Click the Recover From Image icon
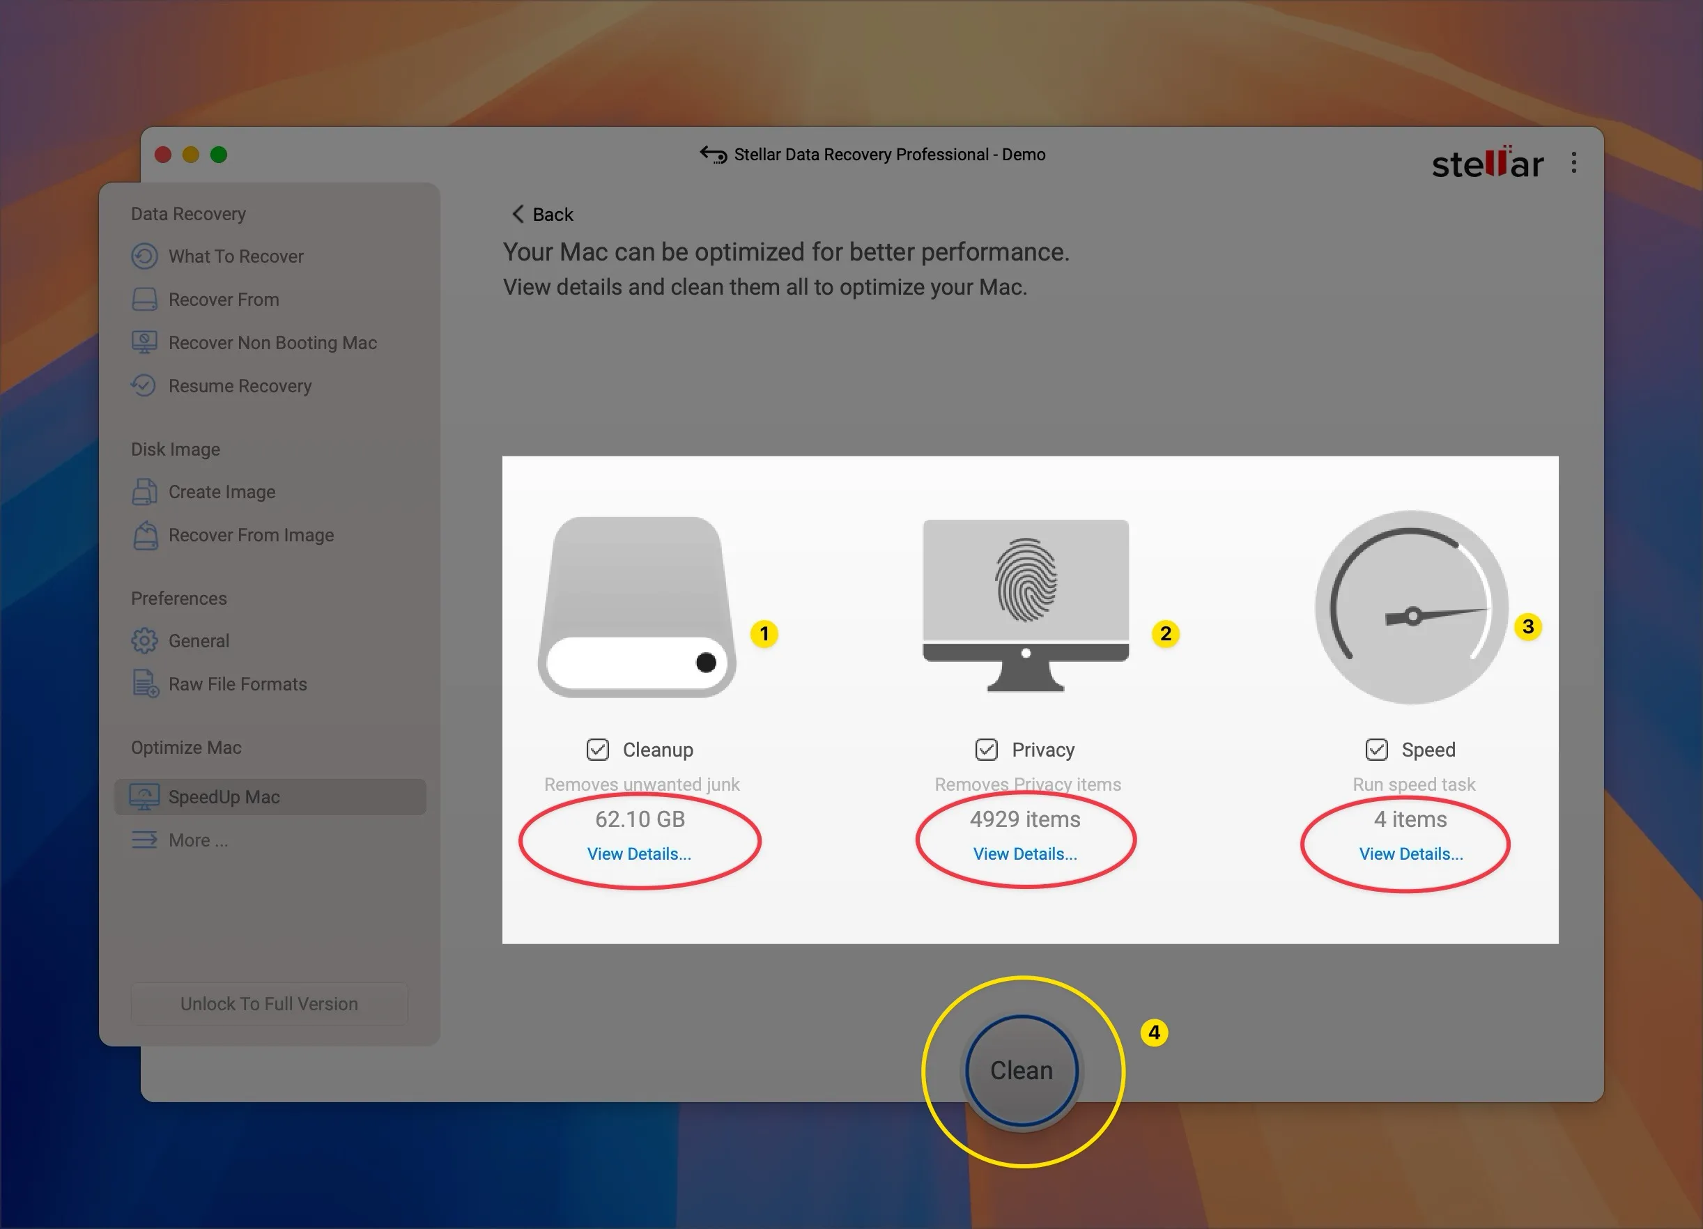 (x=145, y=535)
